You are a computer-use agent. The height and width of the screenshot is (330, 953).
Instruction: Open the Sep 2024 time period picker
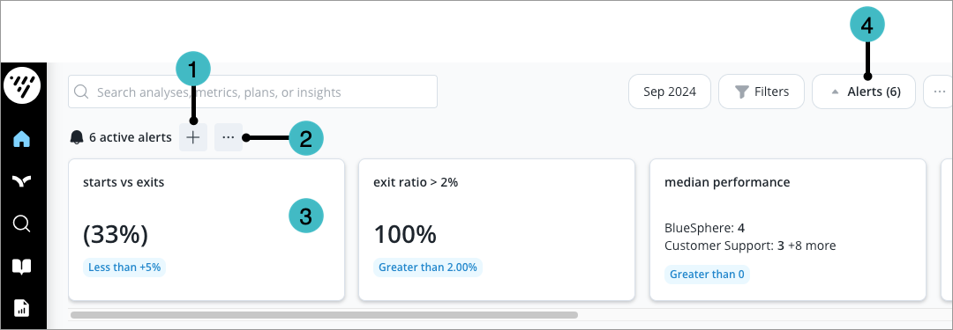670,92
